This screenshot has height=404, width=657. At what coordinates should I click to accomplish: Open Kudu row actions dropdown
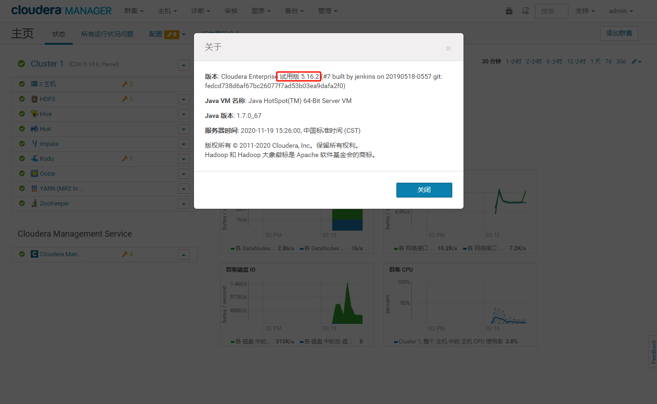pos(184,159)
